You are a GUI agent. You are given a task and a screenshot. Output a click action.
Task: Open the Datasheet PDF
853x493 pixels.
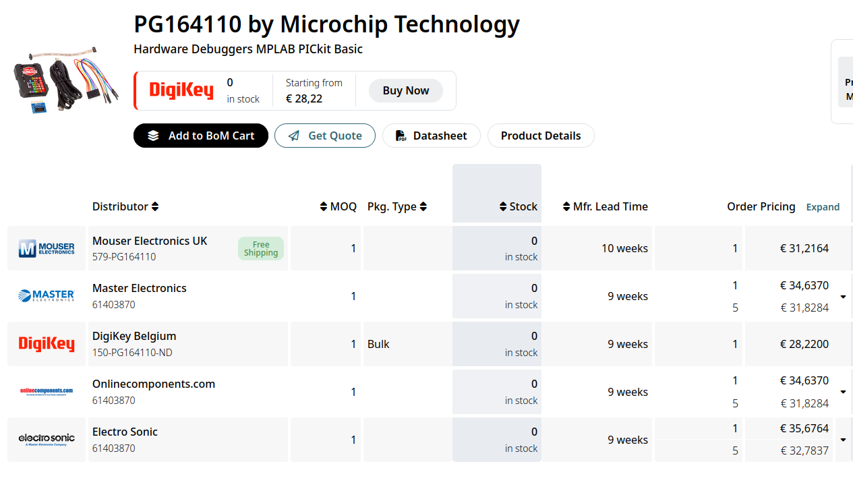point(432,136)
